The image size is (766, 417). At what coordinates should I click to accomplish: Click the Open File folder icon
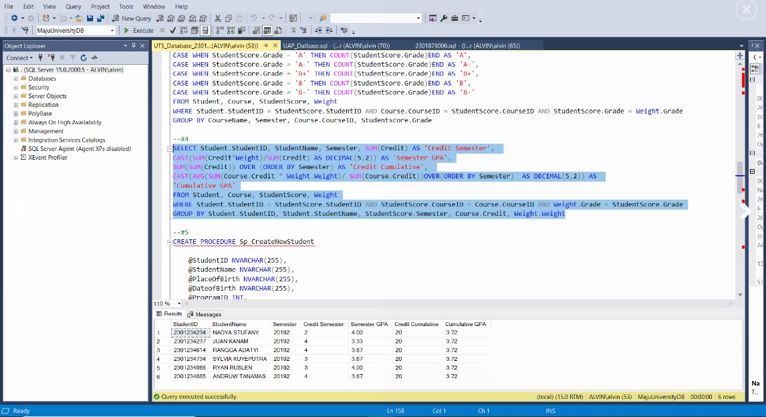(x=78, y=19)
